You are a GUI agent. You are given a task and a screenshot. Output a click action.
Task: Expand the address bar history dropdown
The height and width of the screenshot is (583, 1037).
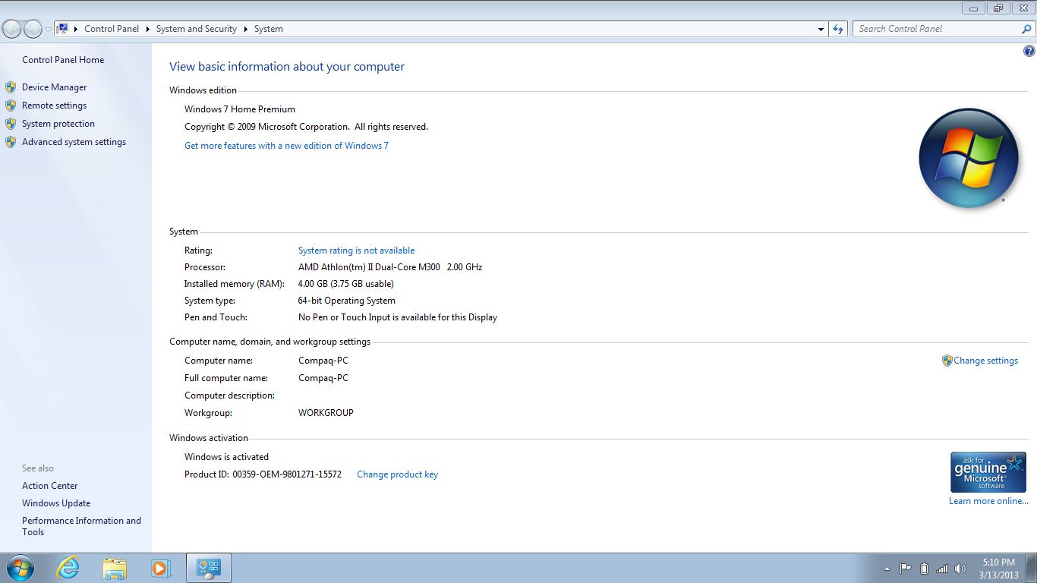click(x=821, y=29)
